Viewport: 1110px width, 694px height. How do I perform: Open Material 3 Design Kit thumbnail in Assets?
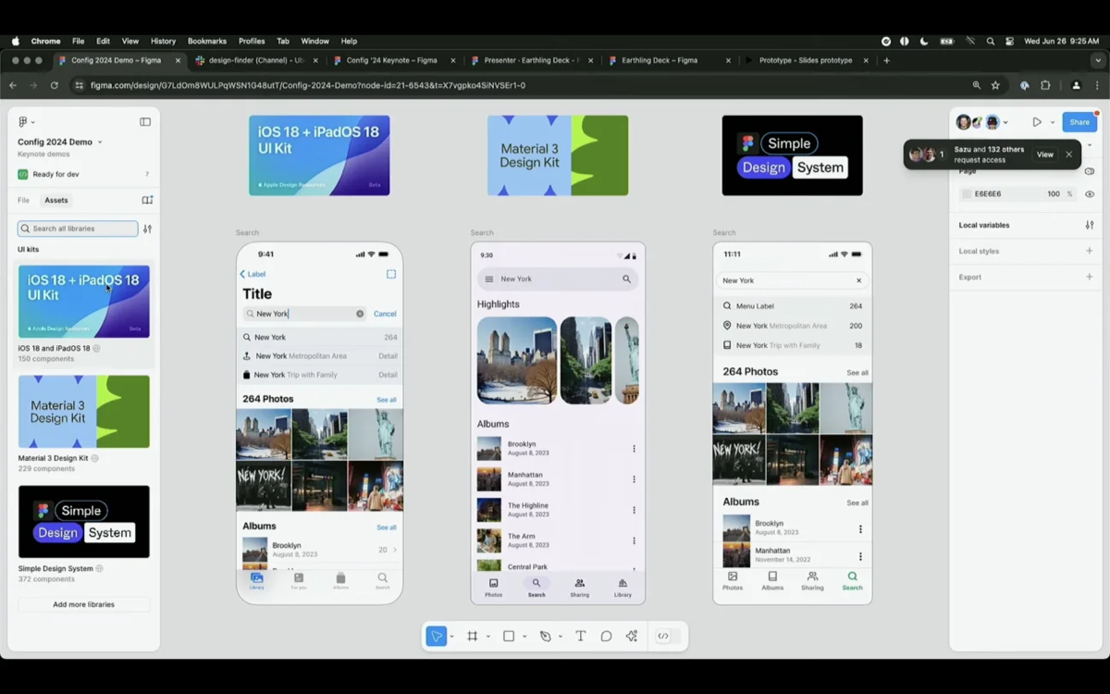point(84,412)
